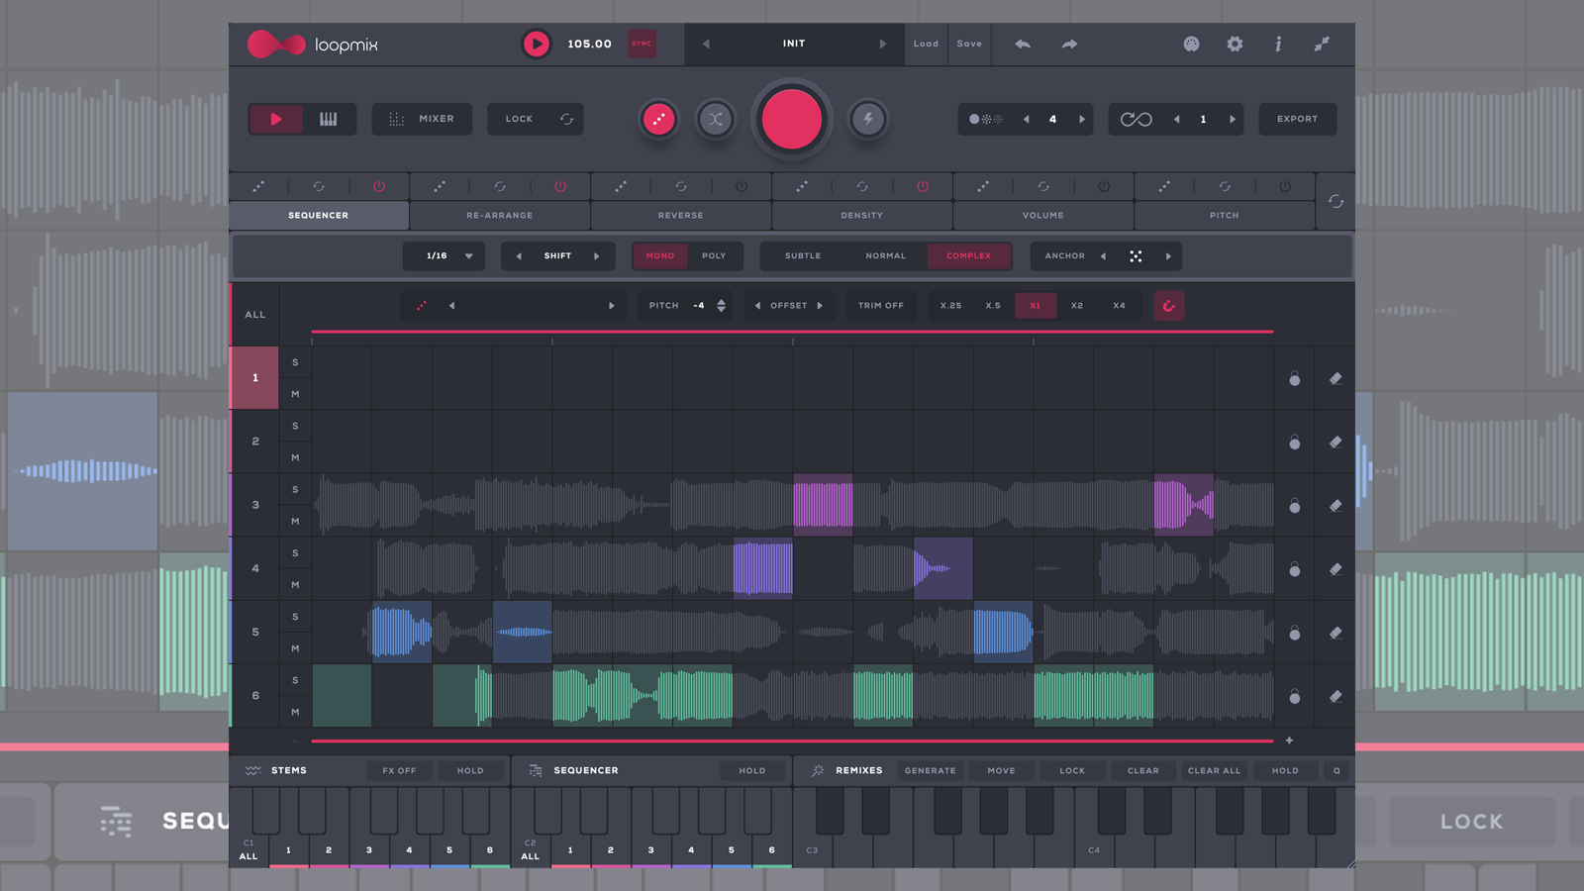
Task: Select the SEQUENCER tab
Action: point(319,215)
